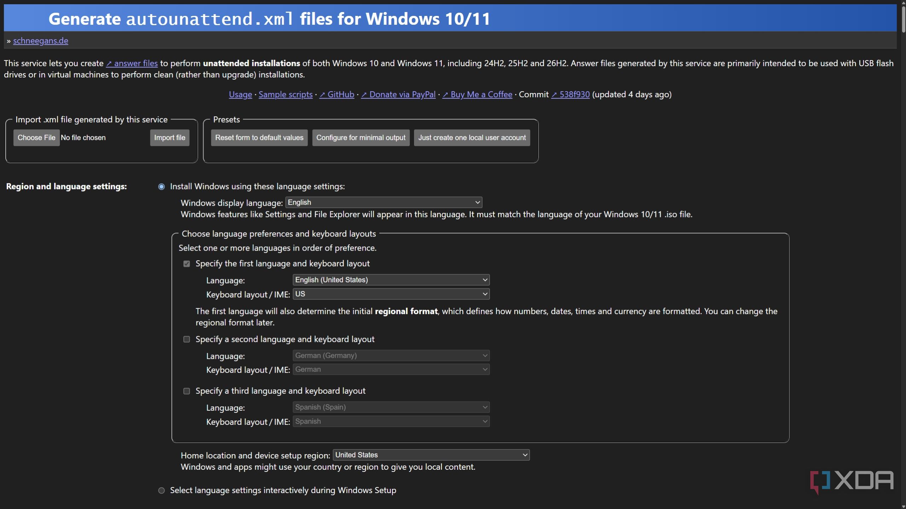Open the schneegans.de link
The image size is (906, 509).
coord(40,41)
